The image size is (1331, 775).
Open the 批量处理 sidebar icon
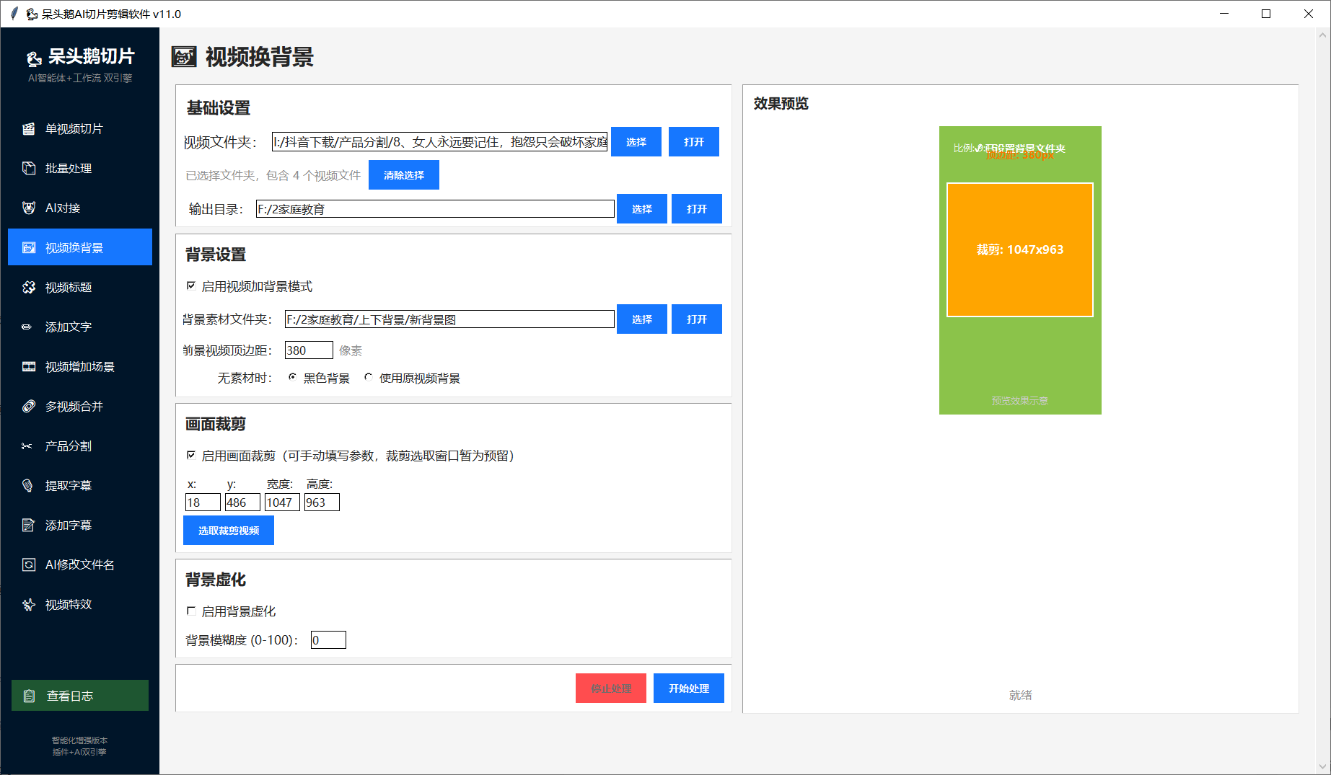click(x=29, y=169)
